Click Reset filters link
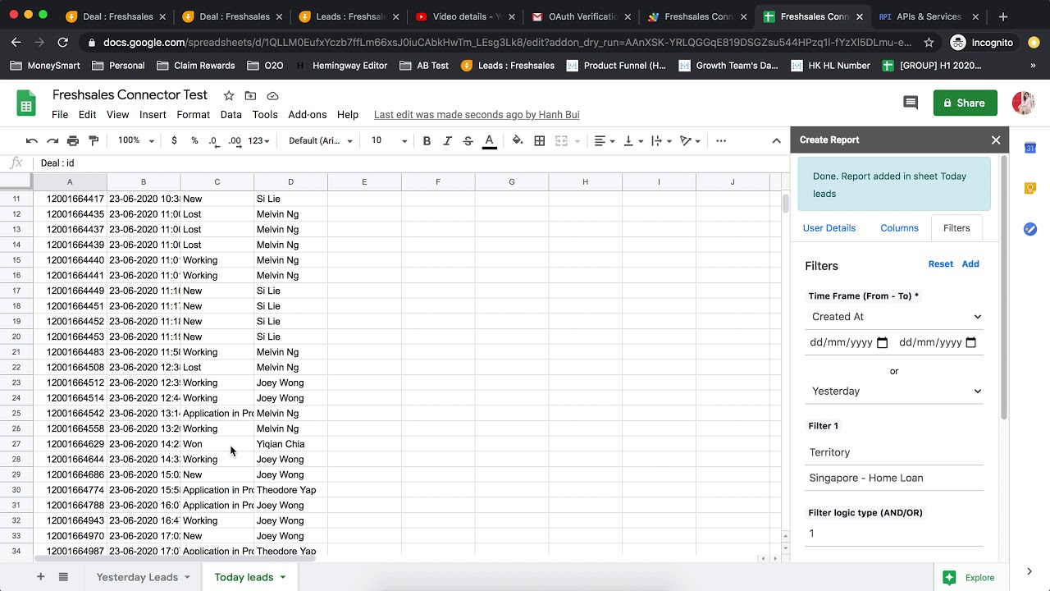 click(x=940, y=264)
